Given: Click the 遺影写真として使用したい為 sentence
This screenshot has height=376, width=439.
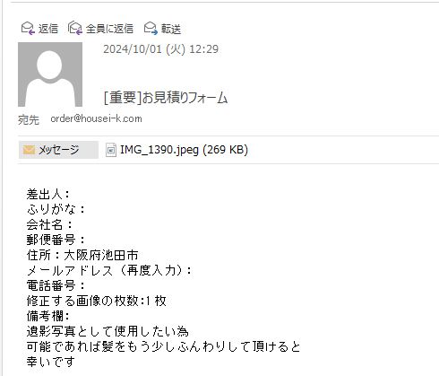Looking at the screenshot, I should (x=108, y=331).
